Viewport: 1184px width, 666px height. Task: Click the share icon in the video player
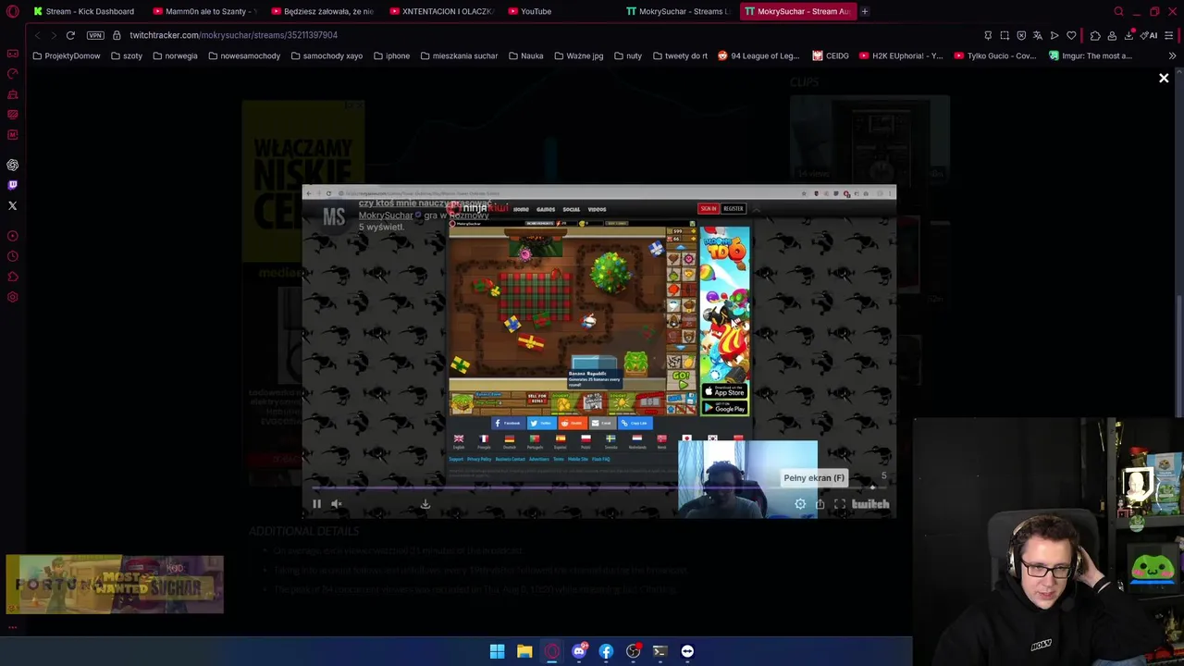(x=820, y=504)
